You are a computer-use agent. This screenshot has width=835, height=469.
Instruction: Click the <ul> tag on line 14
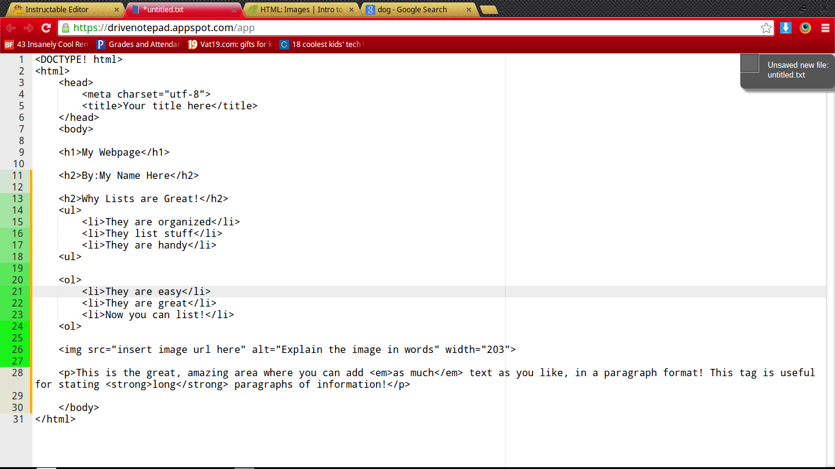point(70,211)
